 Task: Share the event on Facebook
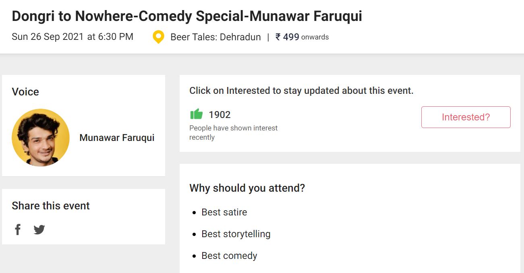(18, 230)
